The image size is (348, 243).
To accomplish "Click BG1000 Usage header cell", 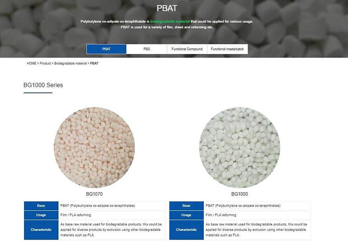I will pos(187,215).
